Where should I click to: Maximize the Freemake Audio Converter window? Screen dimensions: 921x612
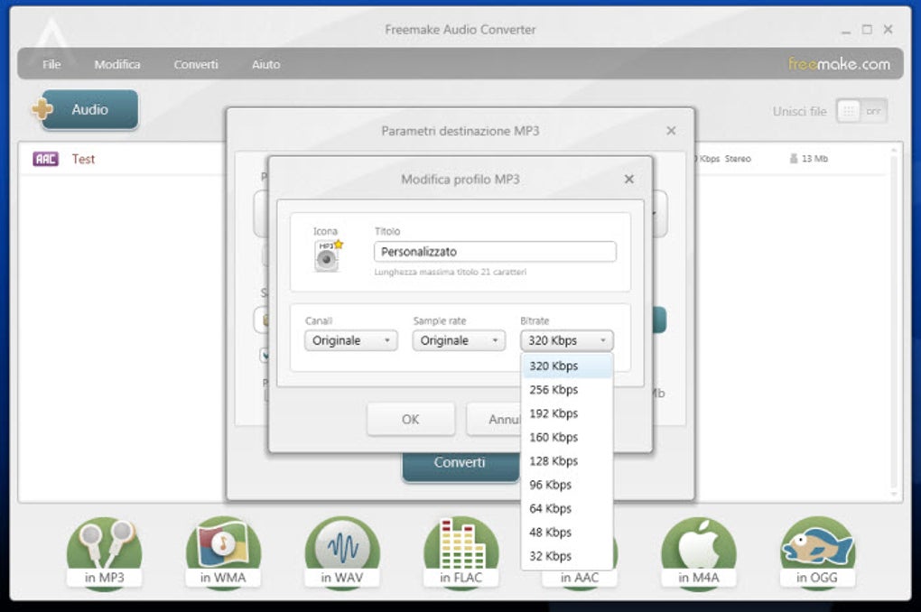point(867,30)
